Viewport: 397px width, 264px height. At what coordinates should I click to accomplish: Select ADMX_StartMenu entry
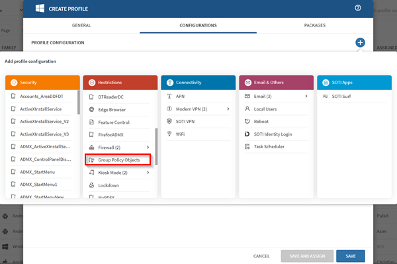(41, 172)
